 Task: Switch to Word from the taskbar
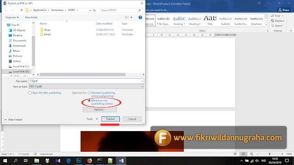(x=121, y=161)
